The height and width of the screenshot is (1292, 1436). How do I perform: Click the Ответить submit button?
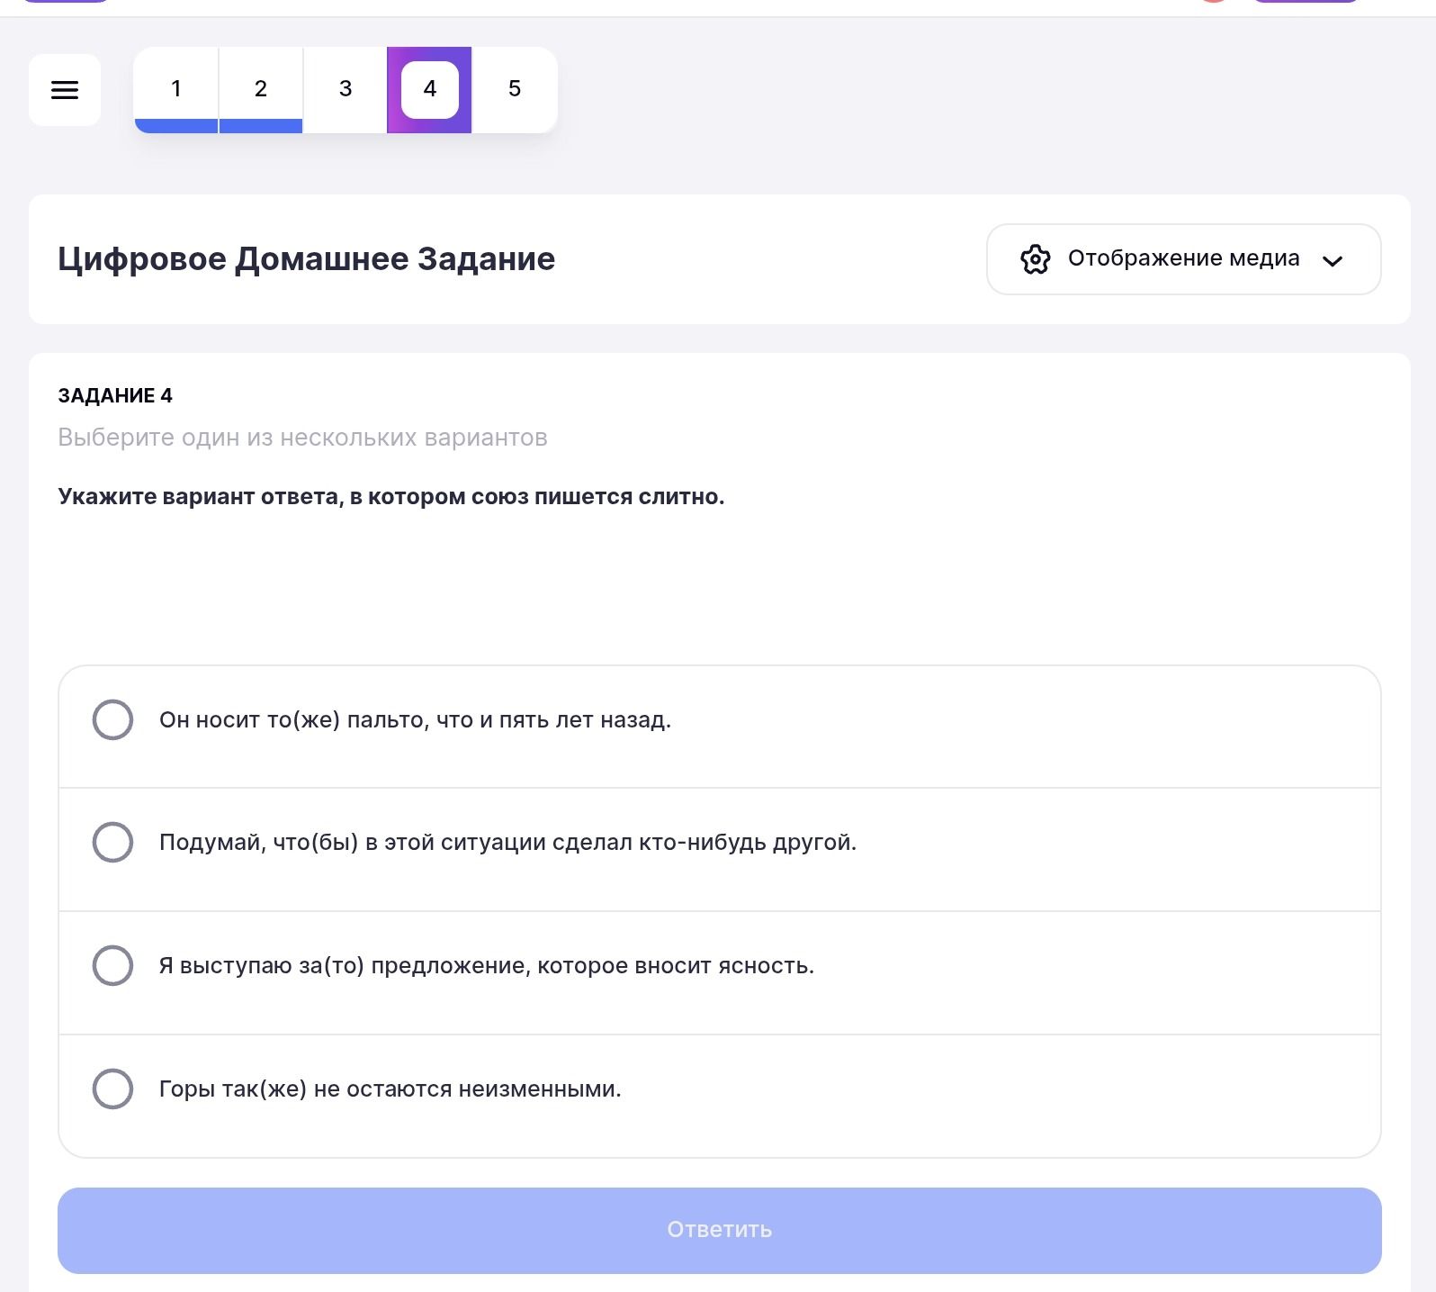[x=720, y=1230]
